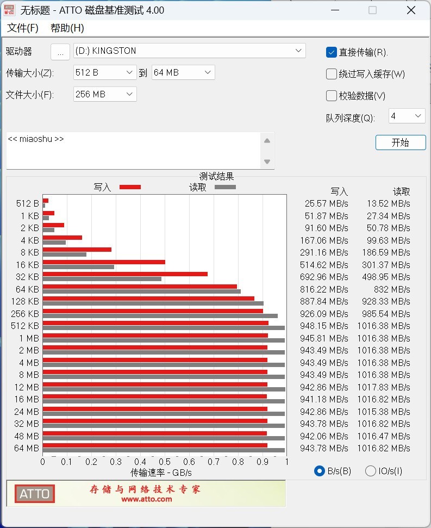This screenshot has width=431, height=528.
Task: Open the queue depth dropdown showing 4
Action: point(407,116)
